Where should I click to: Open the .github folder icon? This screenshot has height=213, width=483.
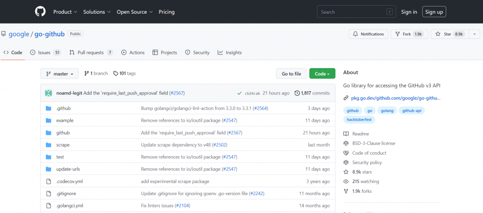point(49,108)
